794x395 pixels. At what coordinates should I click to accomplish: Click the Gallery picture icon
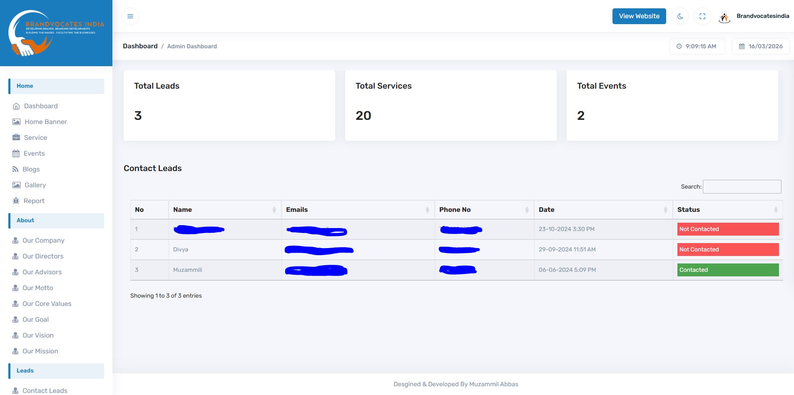pos(16,185)
